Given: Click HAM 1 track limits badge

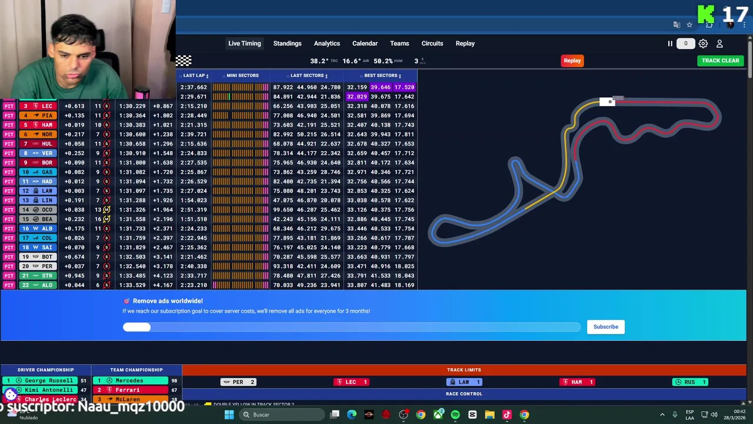Looking at the screenshot, I should click(x=577, y=382).
